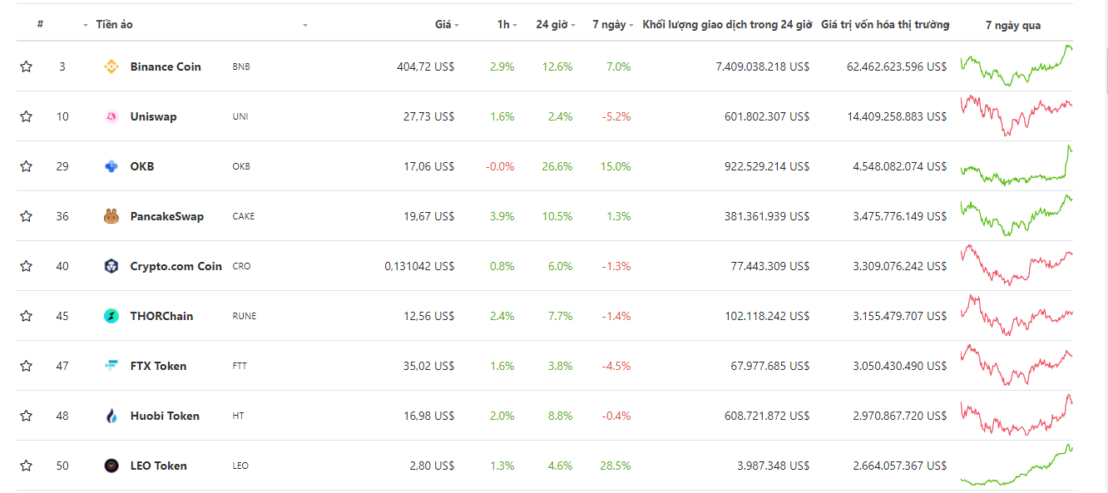Click the Binance Coin 7-day sparkline chart
Image resolution: width=1108 pixels, height=493 pixels.
1016,66
